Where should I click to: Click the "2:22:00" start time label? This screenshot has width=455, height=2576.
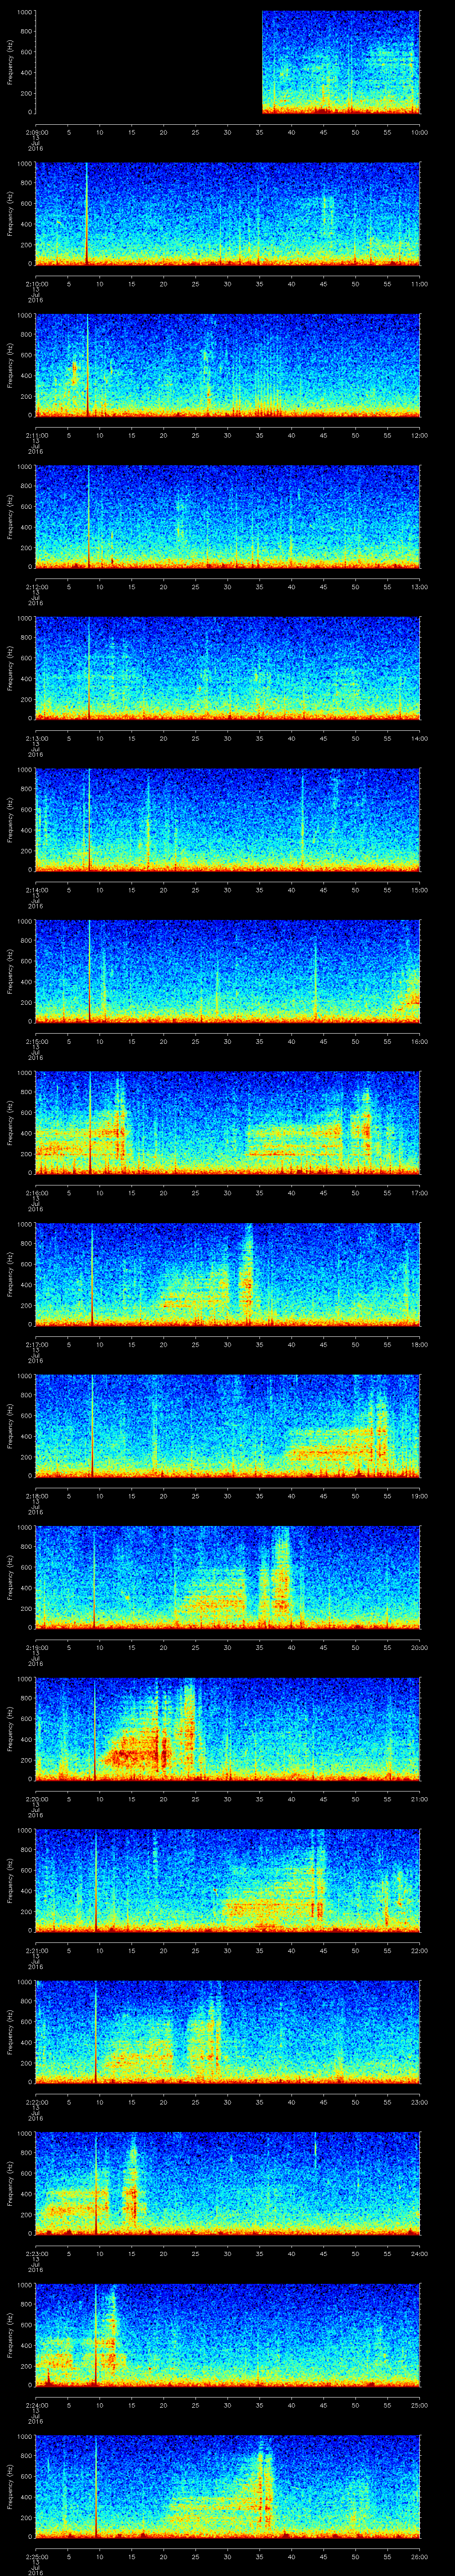[36, 2102]
